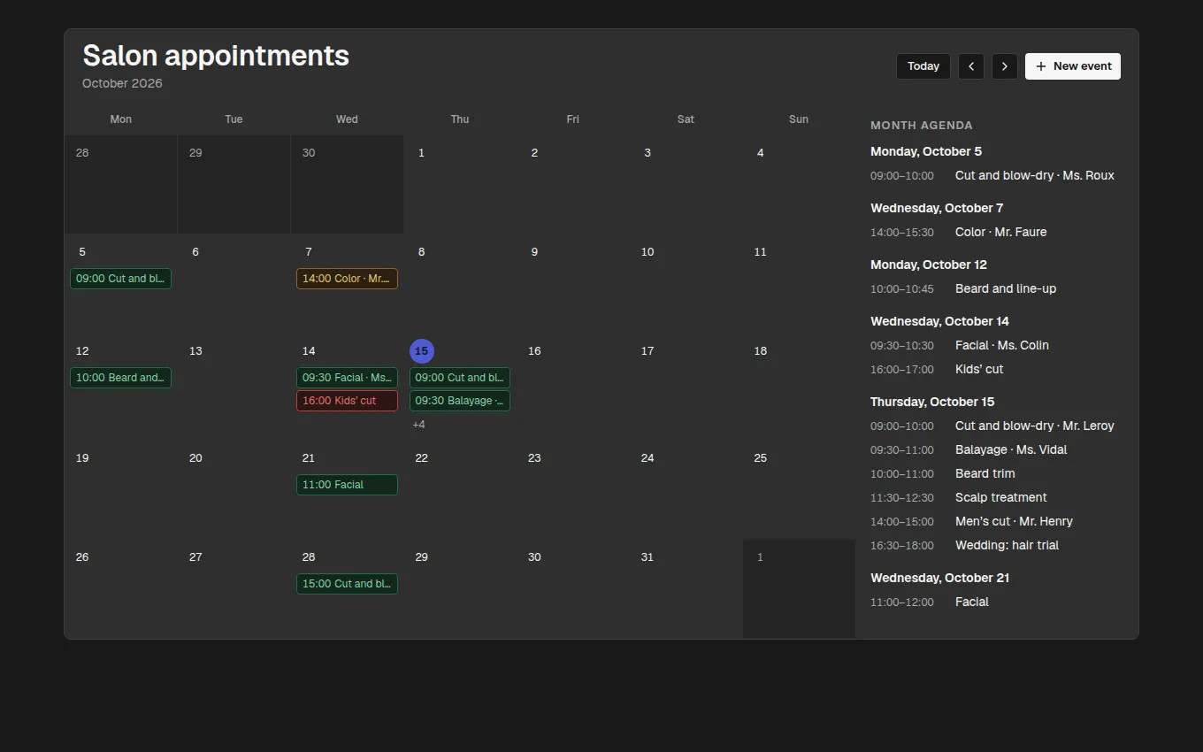Select day 19 in the calendar
Image resolution: width=1203 pixels, height=752 pixels.
82,458
